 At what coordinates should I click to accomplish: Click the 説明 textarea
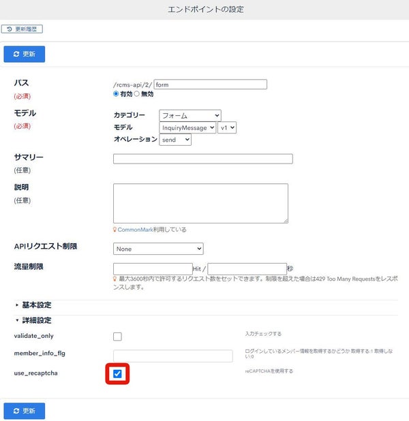(x=200, y=203)
